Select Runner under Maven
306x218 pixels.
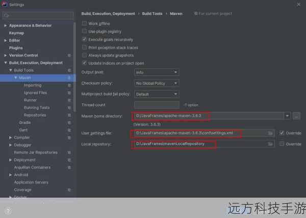[x=30, y=100]
